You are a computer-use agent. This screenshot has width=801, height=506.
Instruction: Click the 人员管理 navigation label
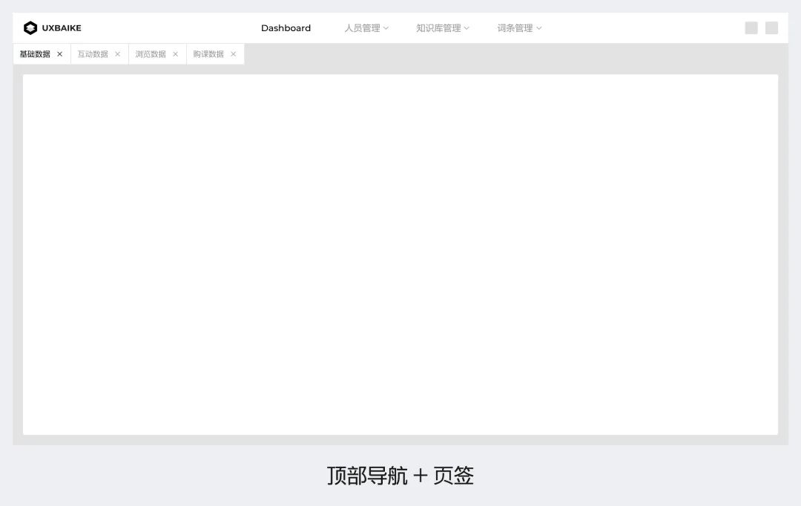363,27
